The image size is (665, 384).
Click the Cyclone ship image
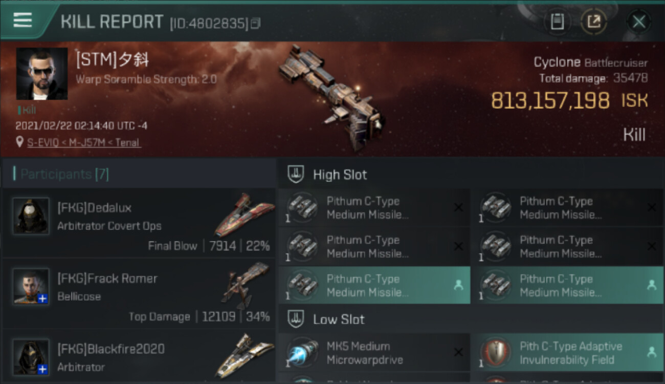click(x=331, y=96)
